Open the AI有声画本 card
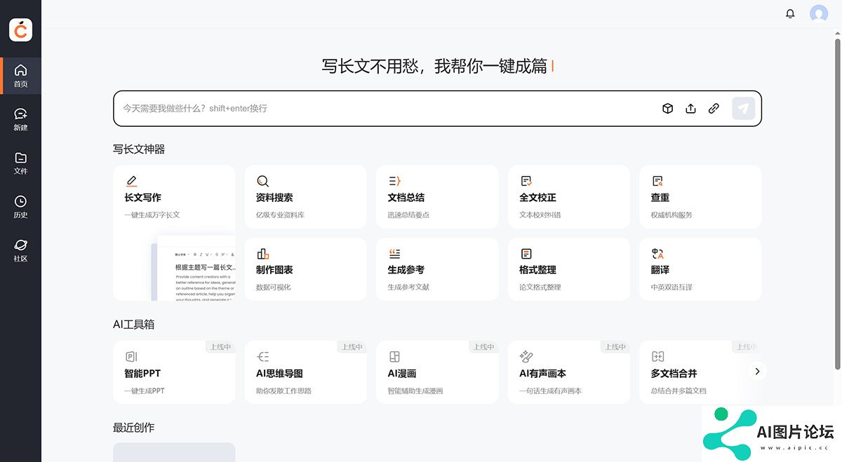 point(569,372)
